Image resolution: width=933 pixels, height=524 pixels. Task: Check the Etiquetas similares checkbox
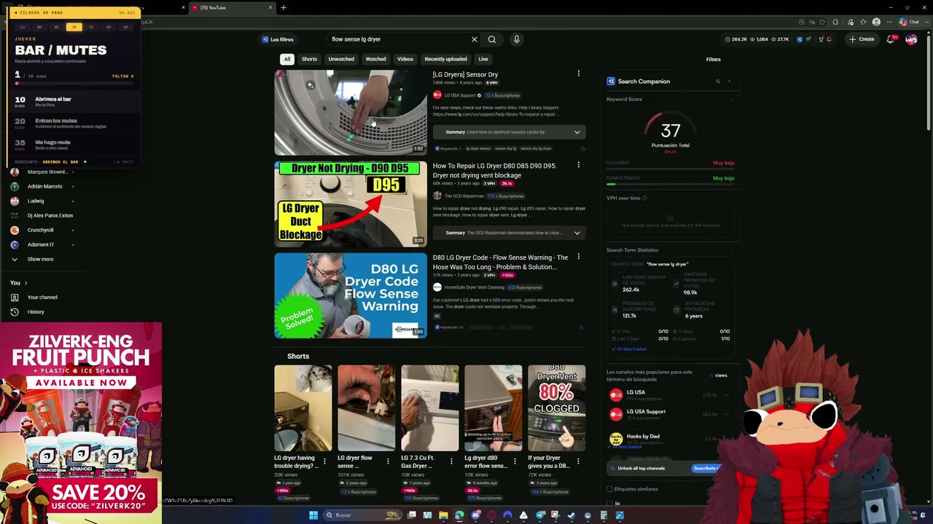[610, 489]
